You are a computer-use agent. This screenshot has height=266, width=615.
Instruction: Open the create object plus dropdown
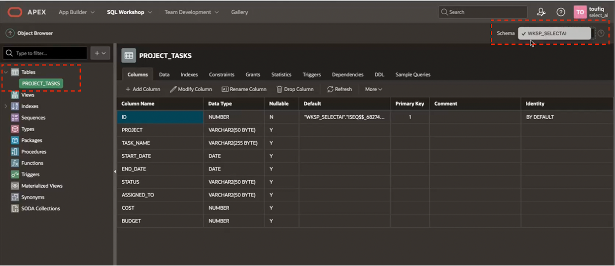pos(100,53)
